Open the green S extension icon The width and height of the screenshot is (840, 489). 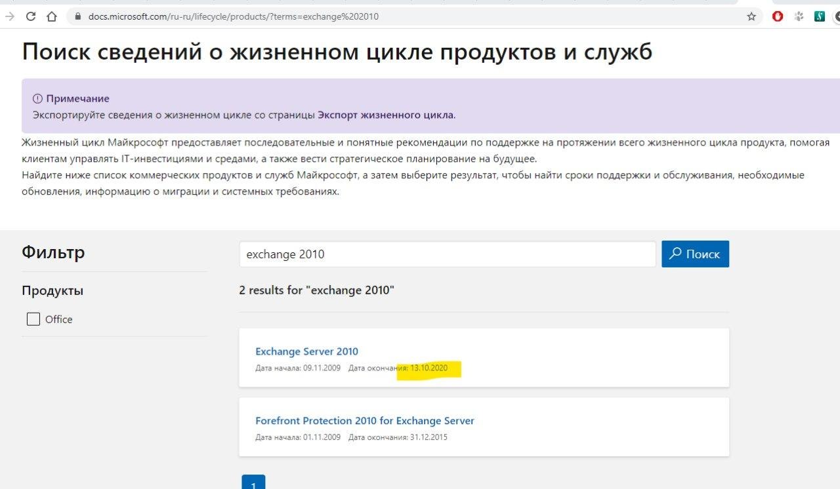tap(820, 16)
